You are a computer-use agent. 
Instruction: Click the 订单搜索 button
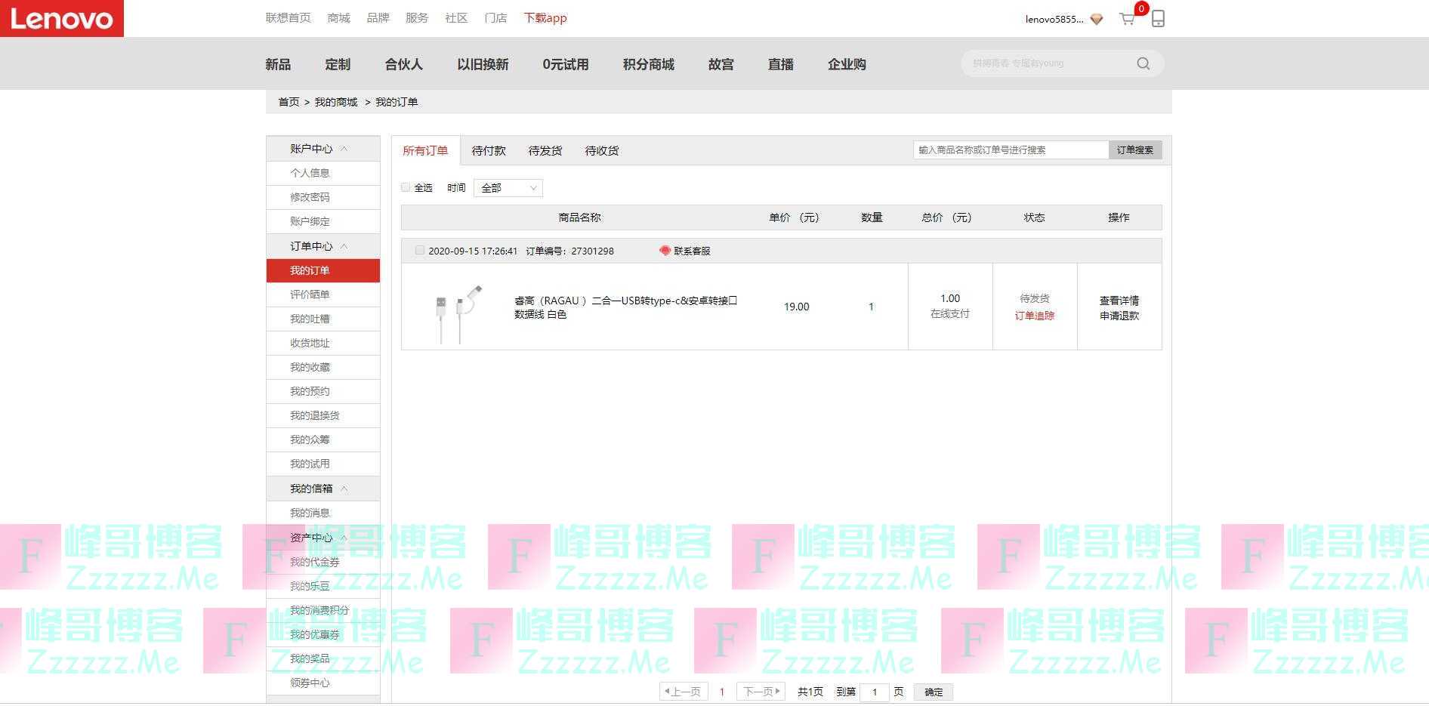(1134, 150)
